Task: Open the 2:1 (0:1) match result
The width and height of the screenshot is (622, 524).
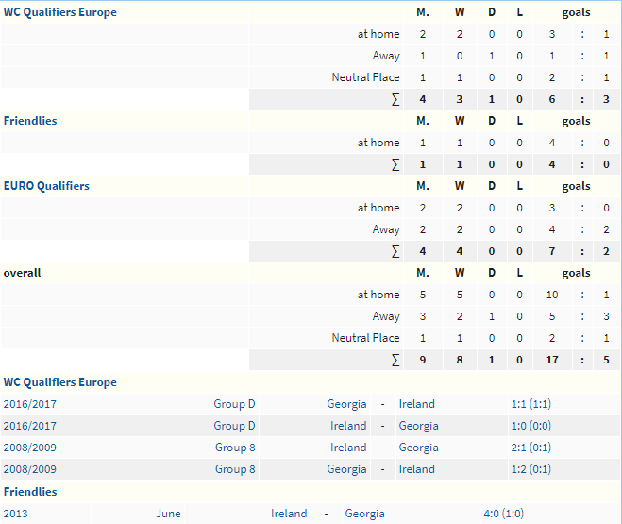Action: pos(530,448)
